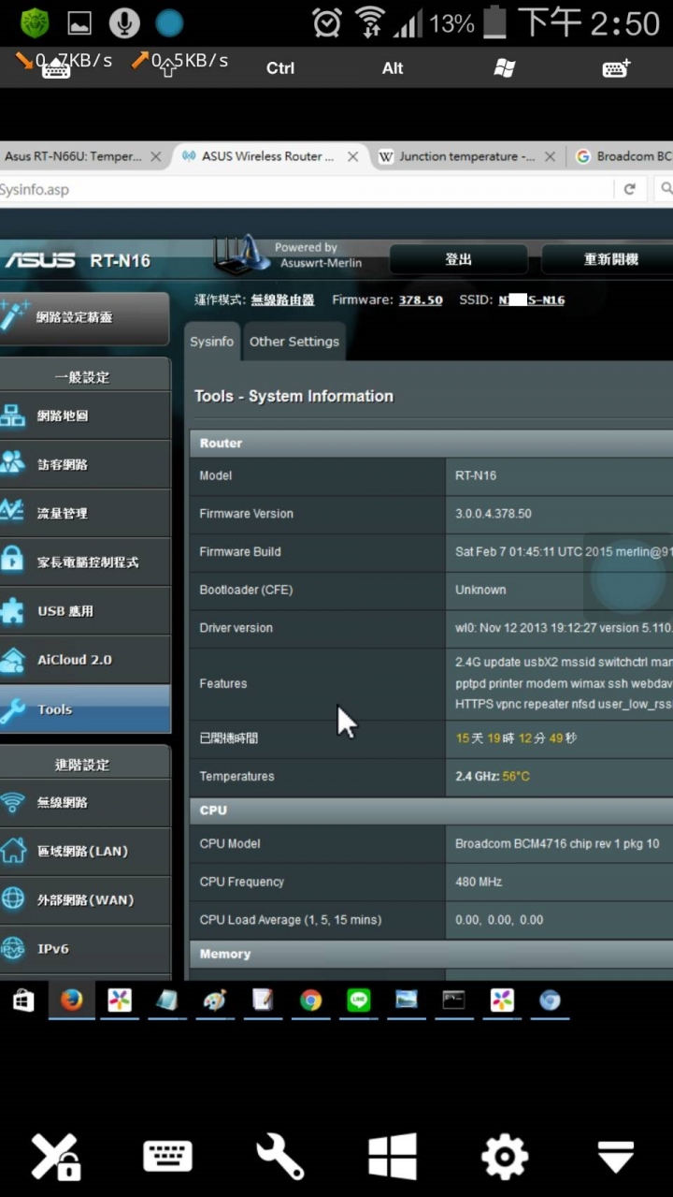Open the 無線路由器 operation mode link
The height and width of the screenshot is (1197, 673).
click(282, 299)
